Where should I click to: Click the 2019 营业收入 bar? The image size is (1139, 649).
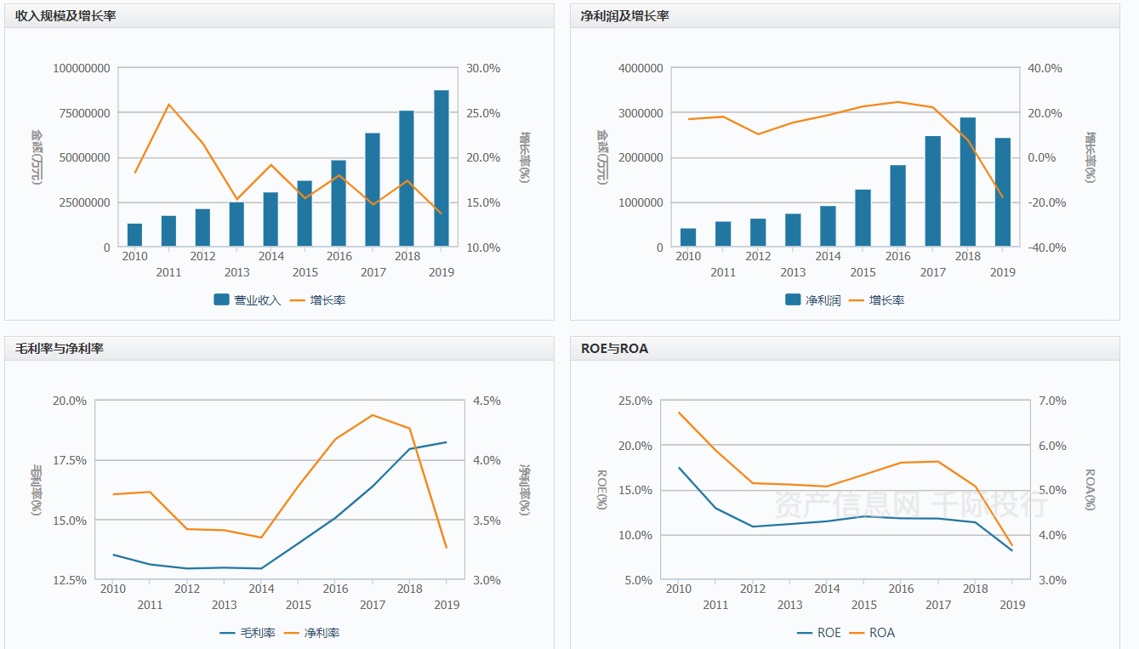pyautogui.click(x=441, y=168)
